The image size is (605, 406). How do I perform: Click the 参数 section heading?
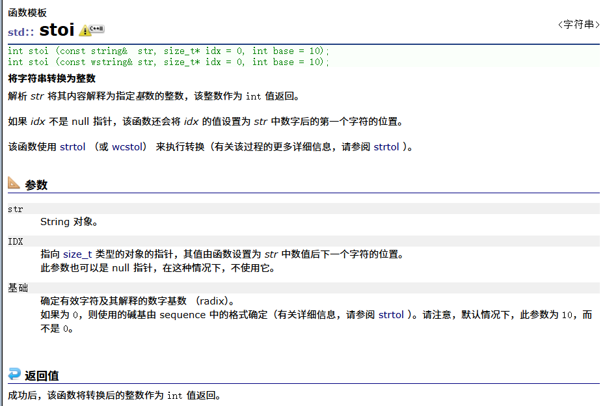[36, 185]
